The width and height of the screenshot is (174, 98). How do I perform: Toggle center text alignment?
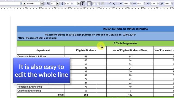(94, 4)
